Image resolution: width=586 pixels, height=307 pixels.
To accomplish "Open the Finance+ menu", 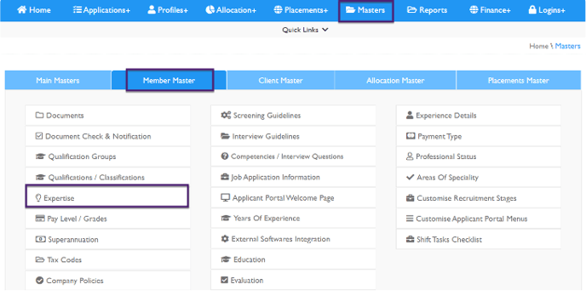I will [x=490, y=10].
